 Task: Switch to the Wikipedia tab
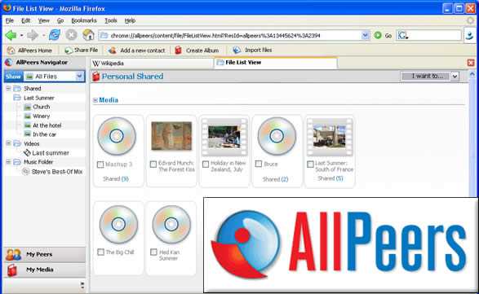(x=152, y=64)
